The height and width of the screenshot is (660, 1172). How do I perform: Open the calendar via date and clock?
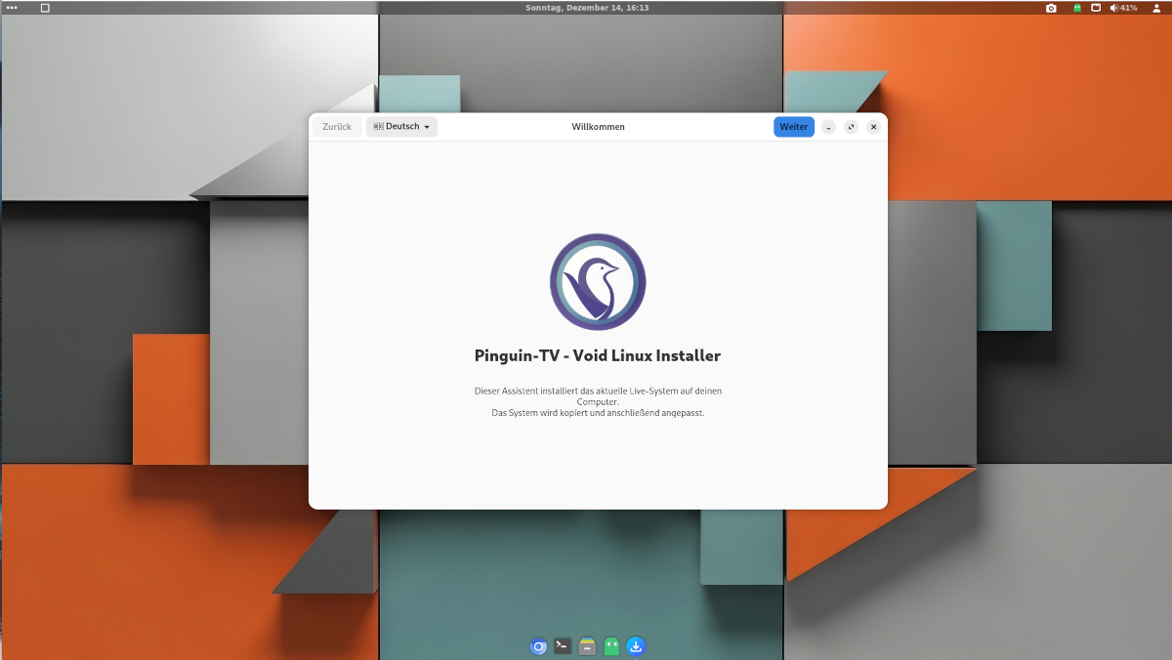click(586, 8)
